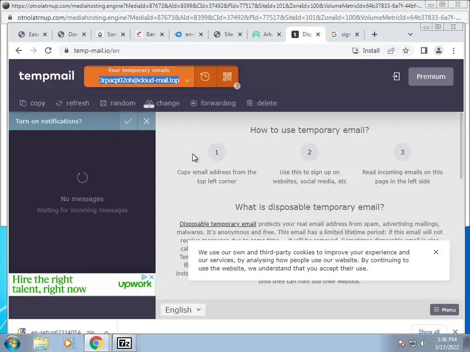Click Show all downloads

point(429,331)
